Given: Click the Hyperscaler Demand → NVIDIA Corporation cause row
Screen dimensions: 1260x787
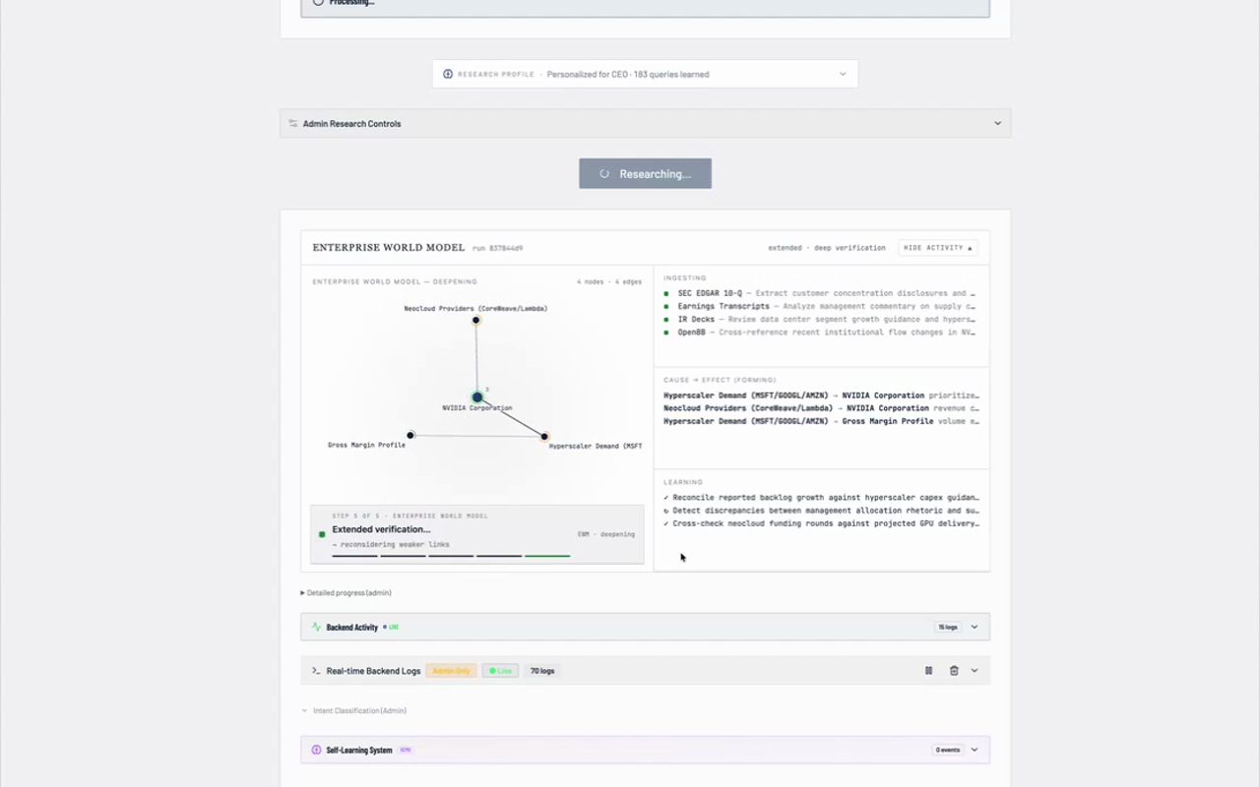Looking at the screenshot, I should pos(821,395).
